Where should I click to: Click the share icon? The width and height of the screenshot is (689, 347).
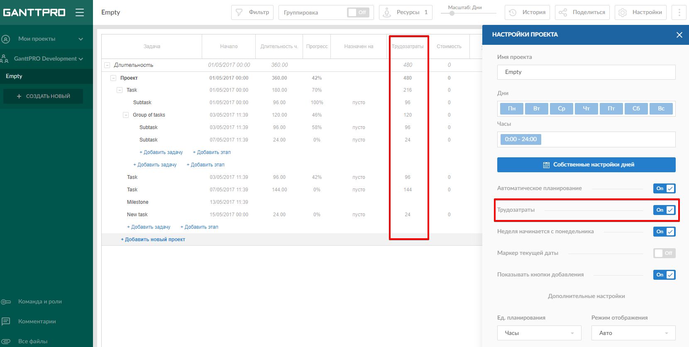point(563,12)
